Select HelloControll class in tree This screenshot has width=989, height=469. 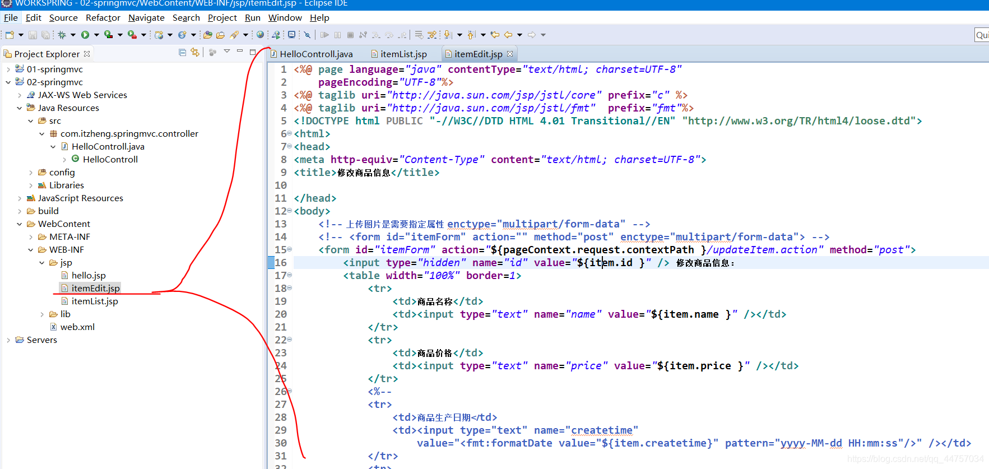110,159
